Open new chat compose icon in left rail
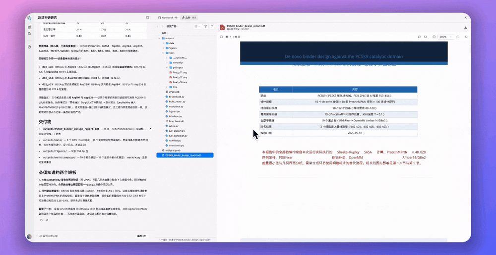The height and width of the screenshot is (255, 496). (x=29, y=27)
